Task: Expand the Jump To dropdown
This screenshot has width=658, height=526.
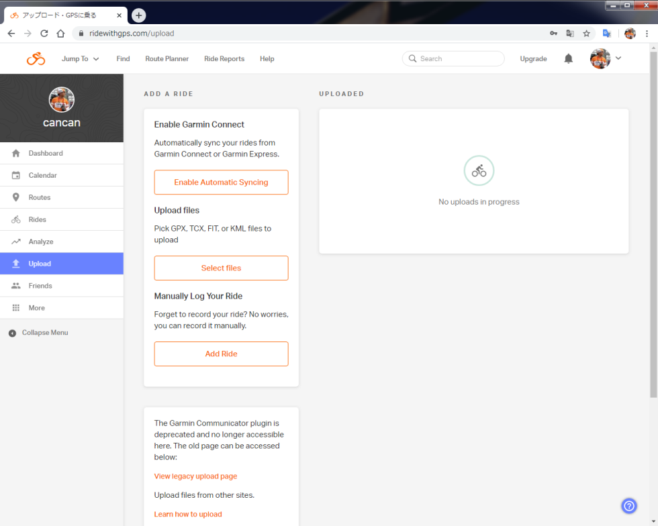Action: coord(80,59)
